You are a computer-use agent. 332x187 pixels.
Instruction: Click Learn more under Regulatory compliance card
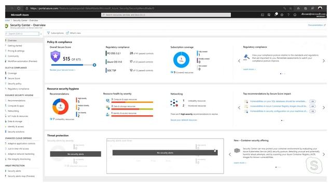pos(249,69)
